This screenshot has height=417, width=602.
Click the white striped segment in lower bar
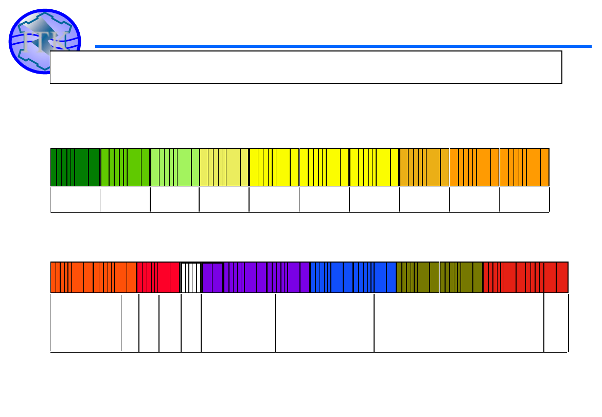point(191,277)
